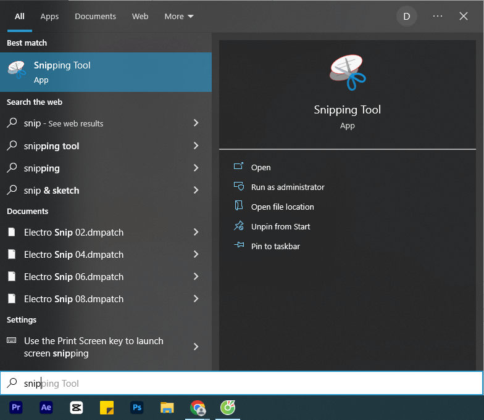Open 'Use the Print Screen key to launch screen snipping'
484x420 pixels.
click(106, 347)
